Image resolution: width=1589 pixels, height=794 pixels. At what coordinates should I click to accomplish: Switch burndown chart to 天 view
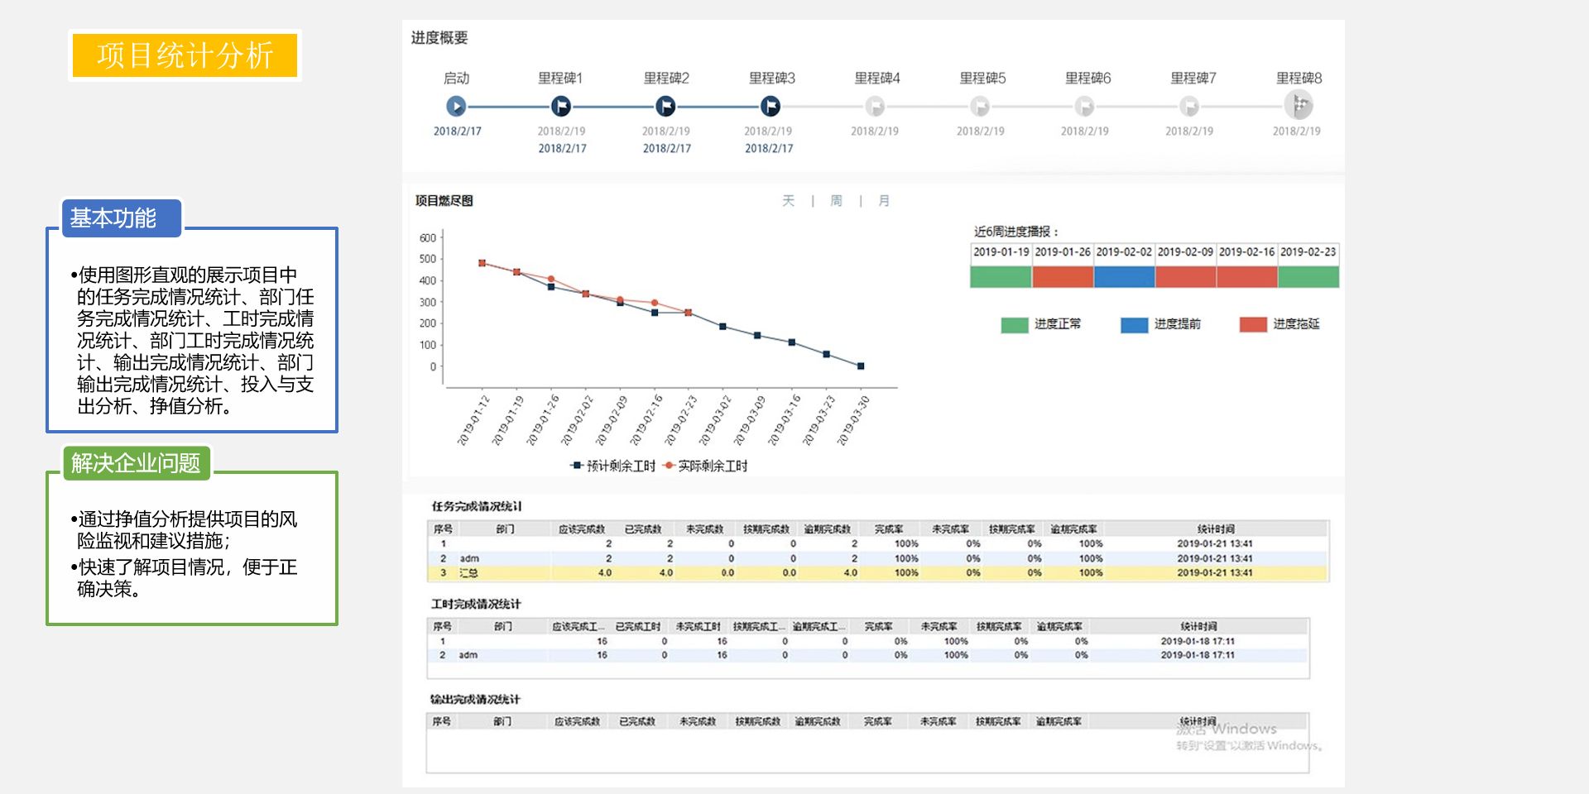coord(788,201)
